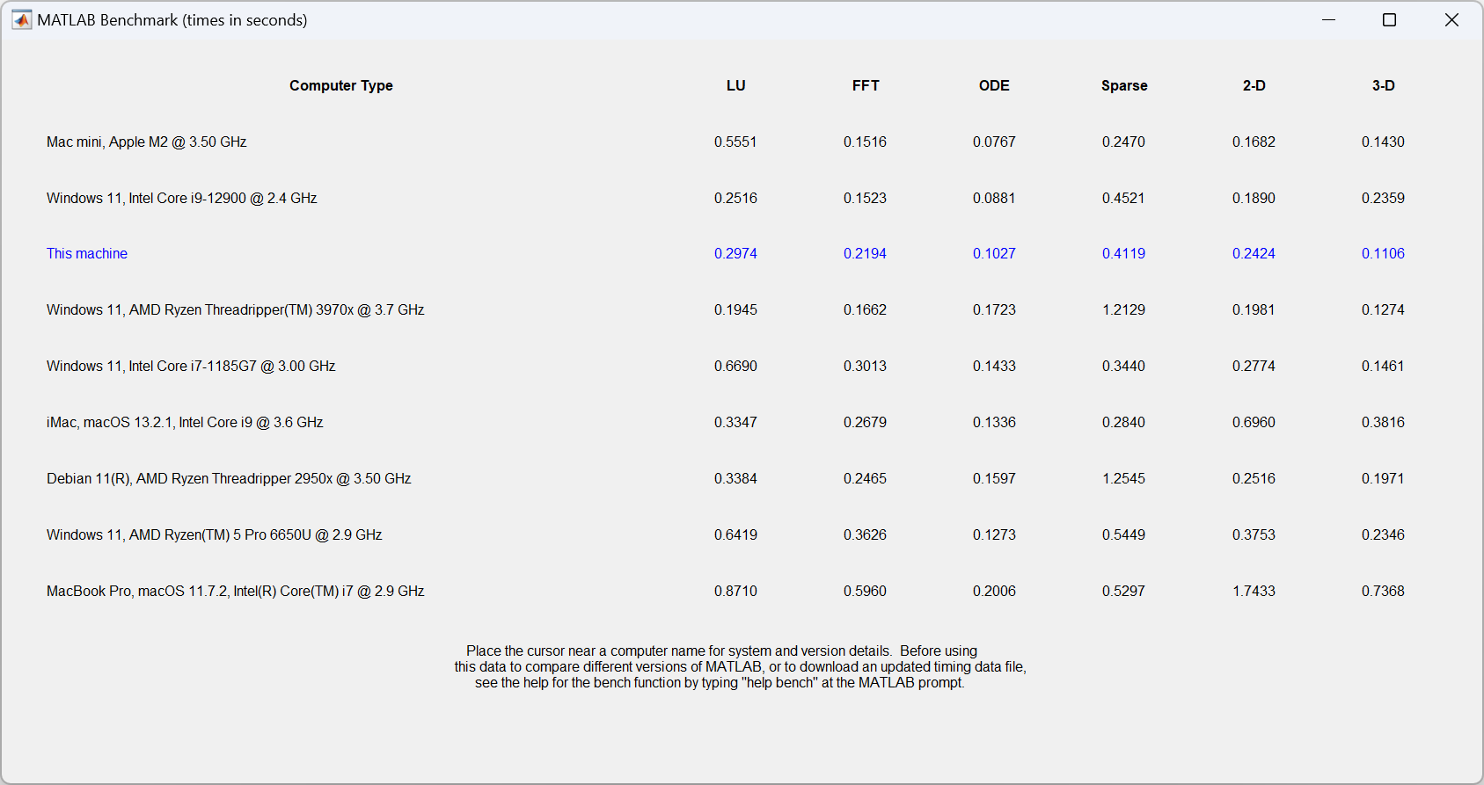Click This machine 2-D value 0.2424

(x=1254, y=253)
